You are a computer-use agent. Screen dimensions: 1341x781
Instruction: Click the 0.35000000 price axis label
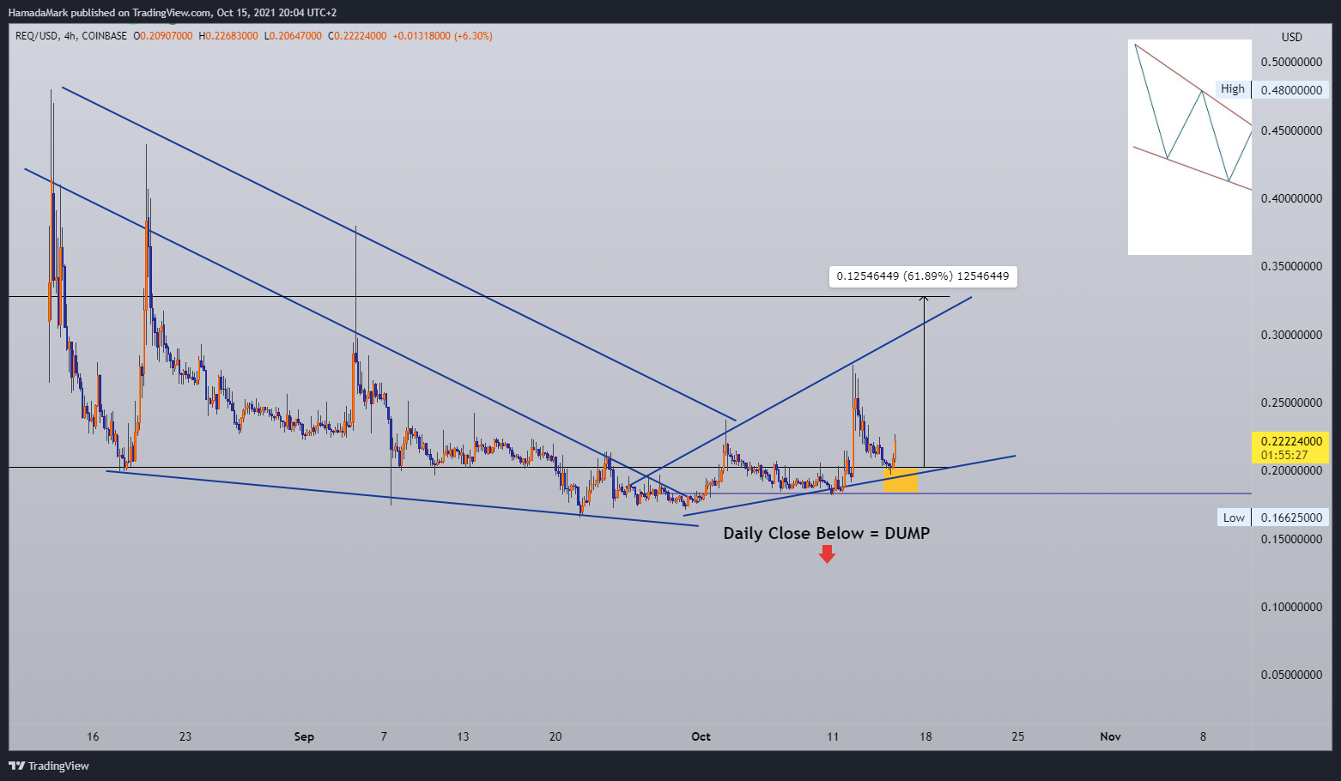pos(1291,267)
